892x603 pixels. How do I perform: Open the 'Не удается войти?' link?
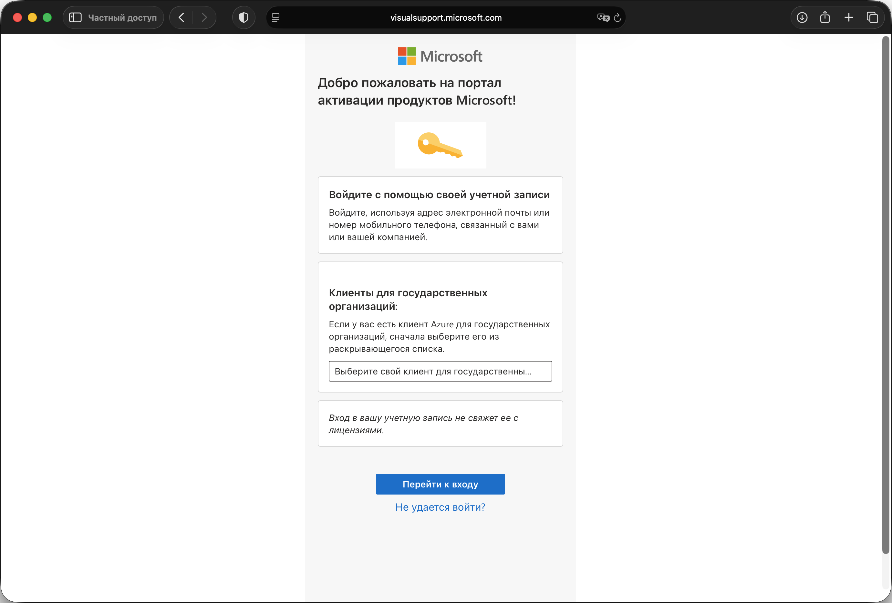coord(440,507)
